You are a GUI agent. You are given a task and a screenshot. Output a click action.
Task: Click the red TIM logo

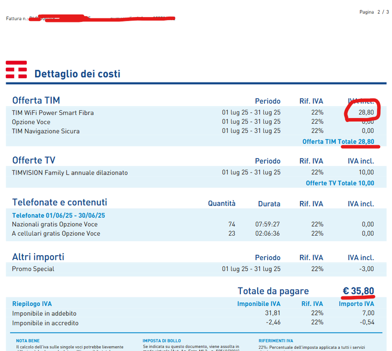point(16,69)
